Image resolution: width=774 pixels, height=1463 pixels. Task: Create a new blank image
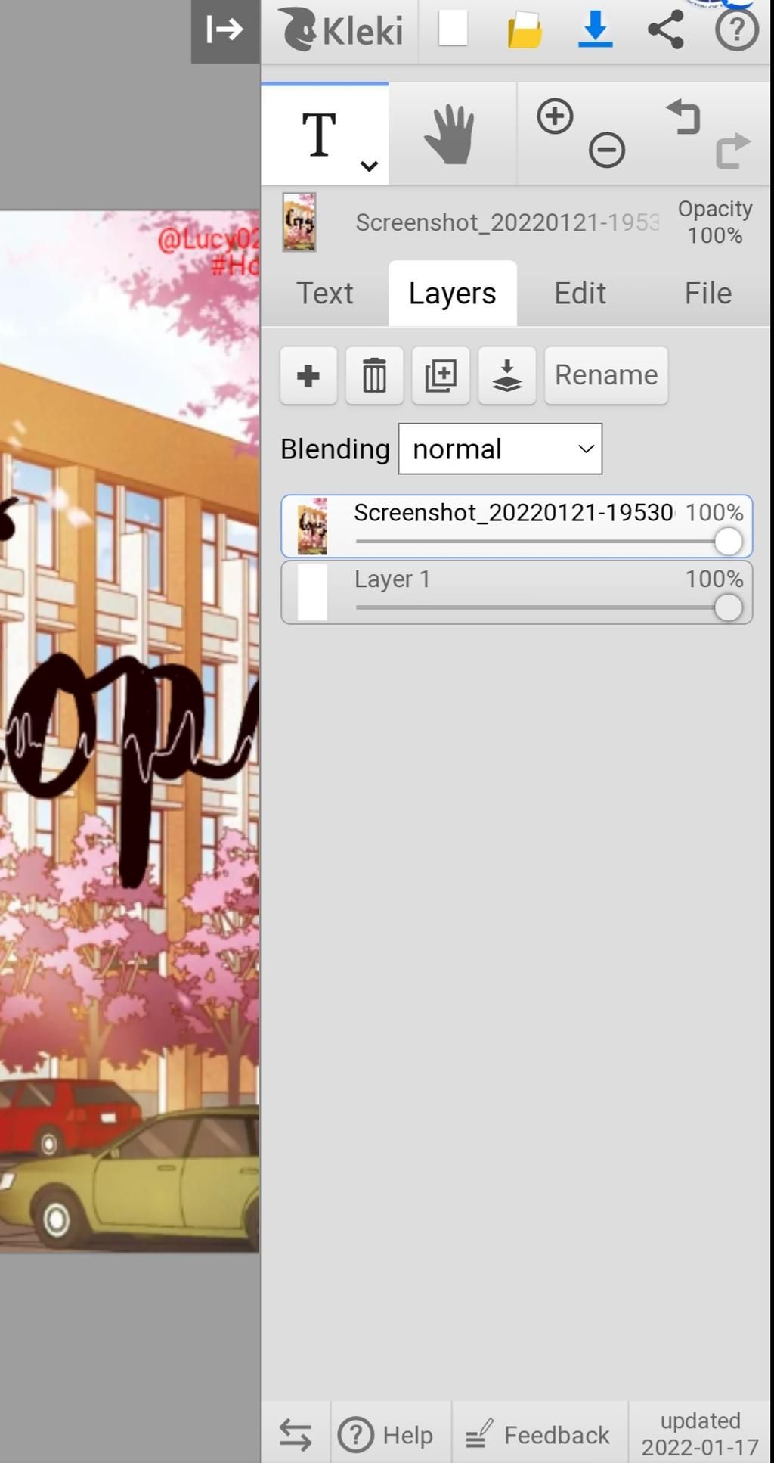point(453,30)
